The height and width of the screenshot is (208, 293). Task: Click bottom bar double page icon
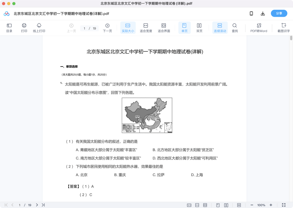226,205
